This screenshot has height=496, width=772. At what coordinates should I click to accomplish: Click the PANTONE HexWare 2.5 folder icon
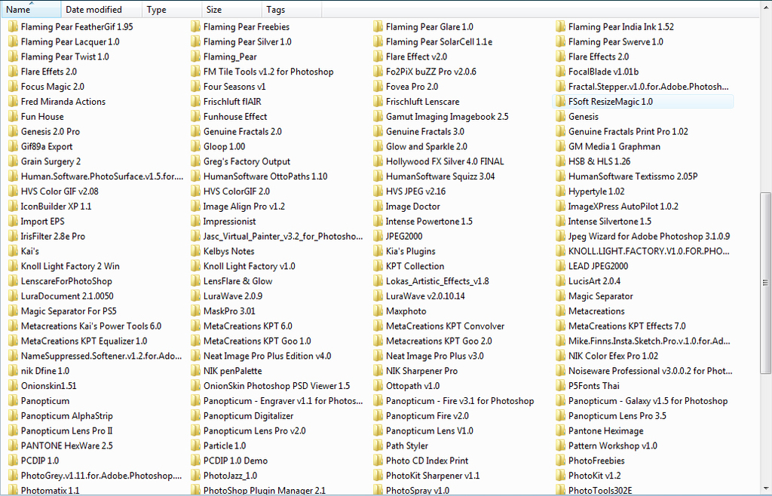tap(14, 445)
